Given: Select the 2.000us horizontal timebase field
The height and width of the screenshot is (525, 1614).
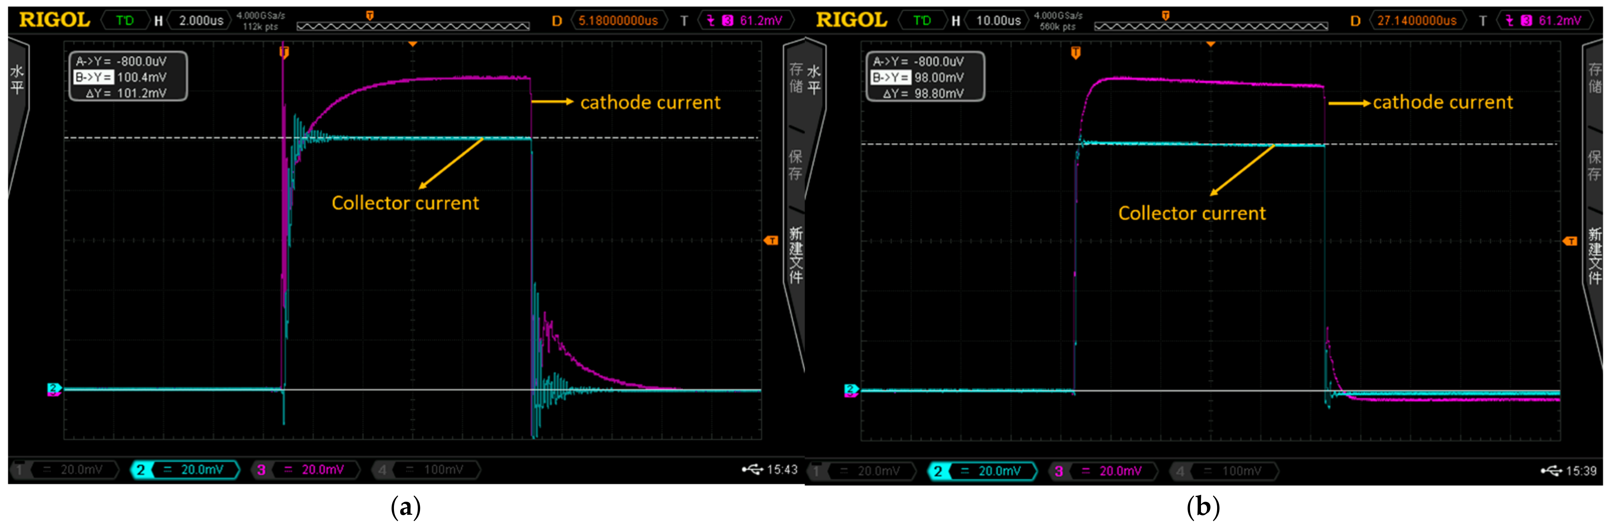Looking at the screenshot, I should 200,21.
